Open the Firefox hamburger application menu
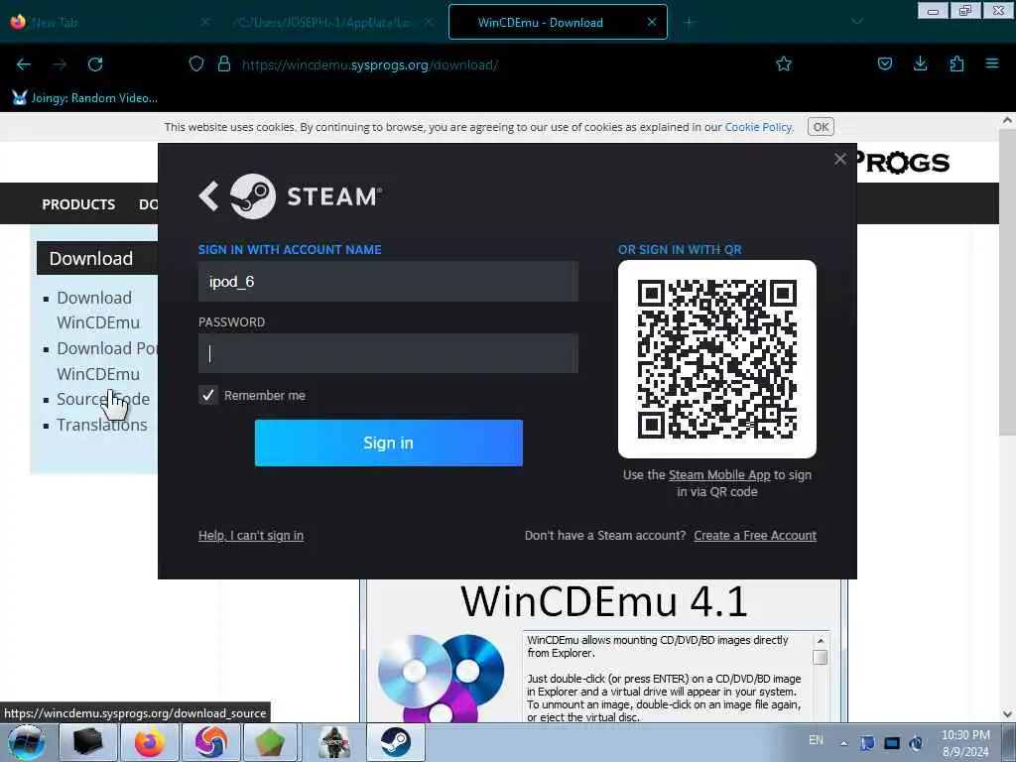The image size is (1016, 762). (x=992, y=63)
